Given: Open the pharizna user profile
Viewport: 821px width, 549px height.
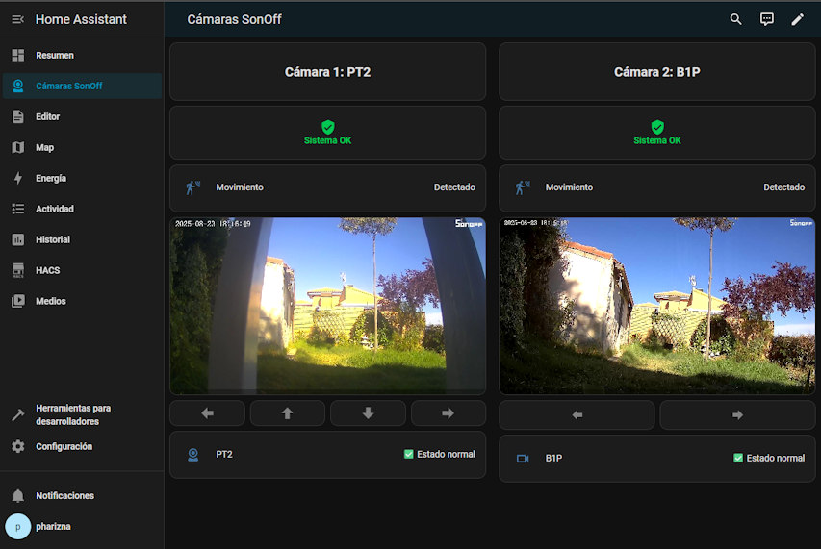Looking at the screenshot, I should coord(82,527).
